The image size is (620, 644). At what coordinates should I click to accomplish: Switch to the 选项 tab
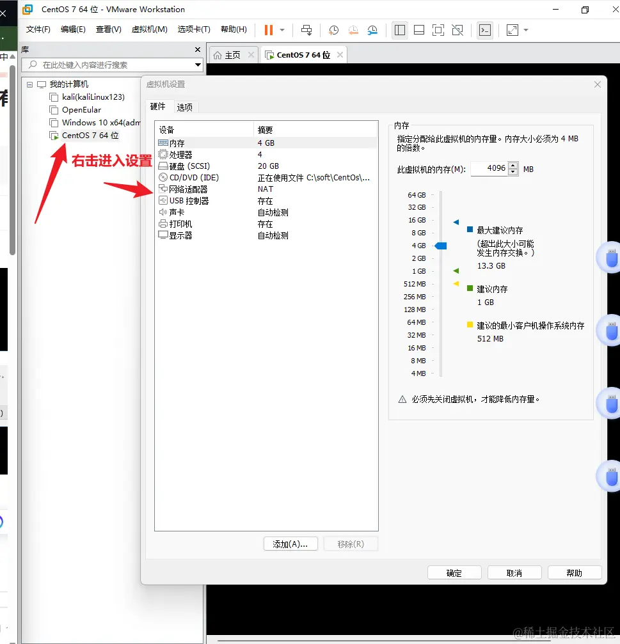point(184,107)
